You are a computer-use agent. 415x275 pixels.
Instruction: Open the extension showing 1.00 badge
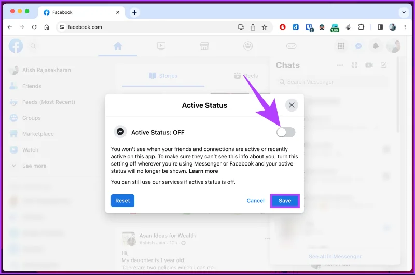[x=335, y=27]
